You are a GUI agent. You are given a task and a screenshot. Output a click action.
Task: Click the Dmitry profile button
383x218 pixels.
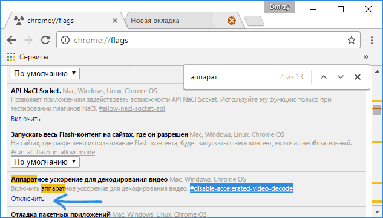point(280,7)
